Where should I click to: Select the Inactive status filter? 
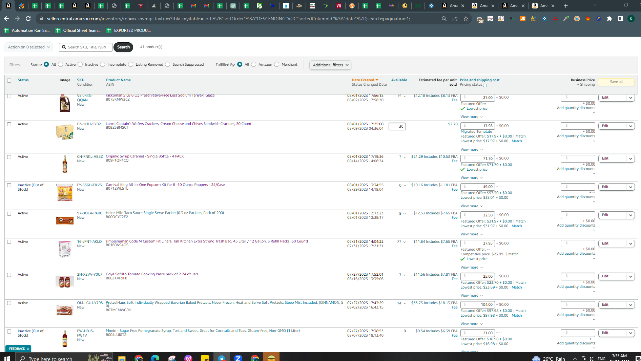(x=80, y=64)
